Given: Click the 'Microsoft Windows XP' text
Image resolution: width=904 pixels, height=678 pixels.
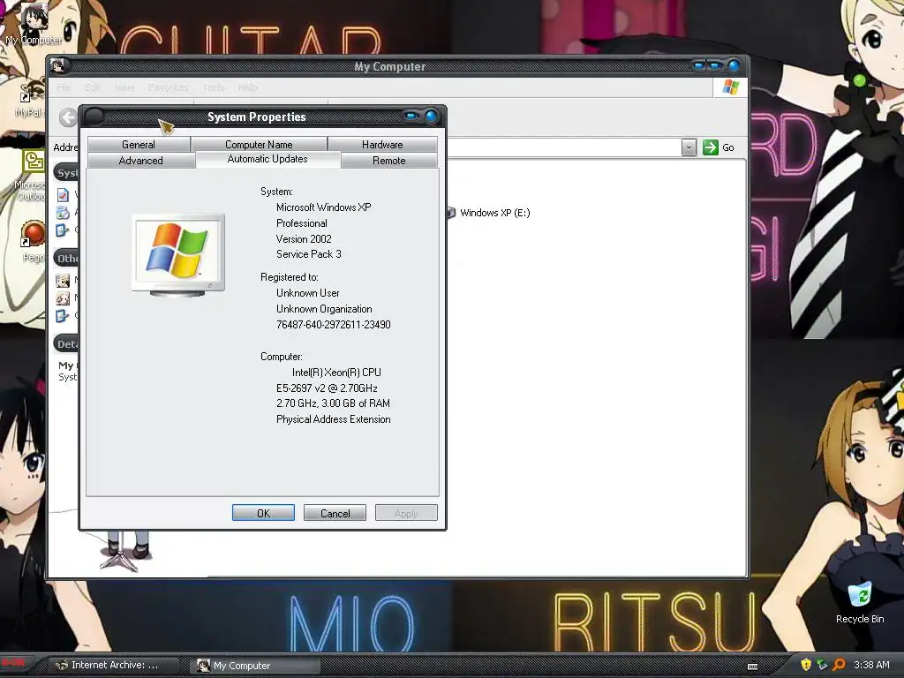Looking at the screenshot, I should pos(323,207).
